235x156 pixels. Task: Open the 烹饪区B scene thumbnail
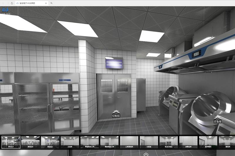31,142
